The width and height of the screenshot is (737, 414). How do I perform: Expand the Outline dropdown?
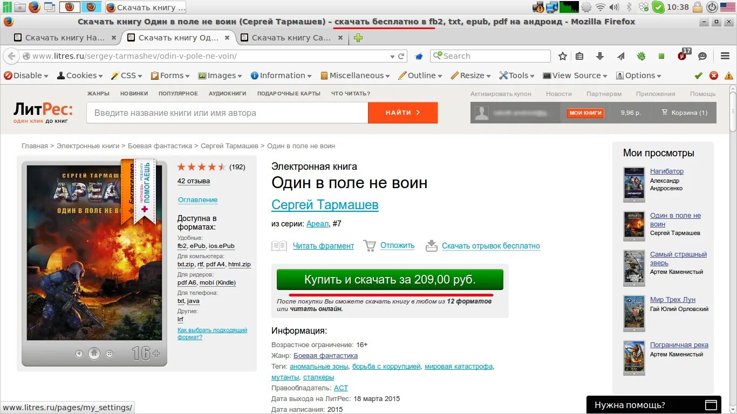pos(421,75)
